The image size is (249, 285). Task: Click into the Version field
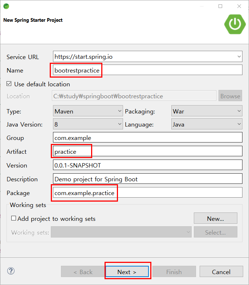click(148, 165)
